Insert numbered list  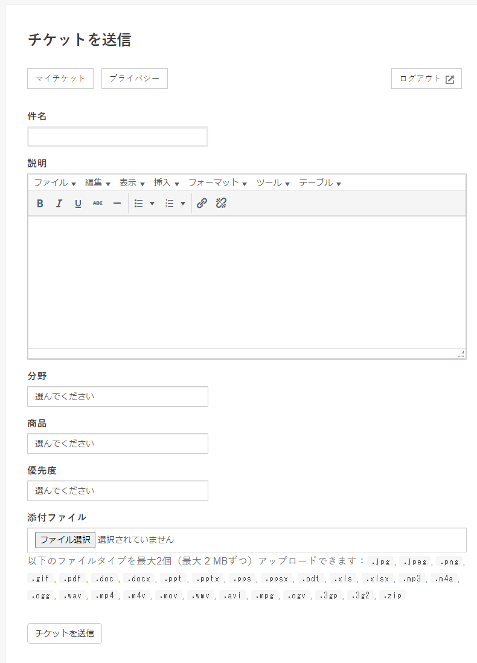170,204
